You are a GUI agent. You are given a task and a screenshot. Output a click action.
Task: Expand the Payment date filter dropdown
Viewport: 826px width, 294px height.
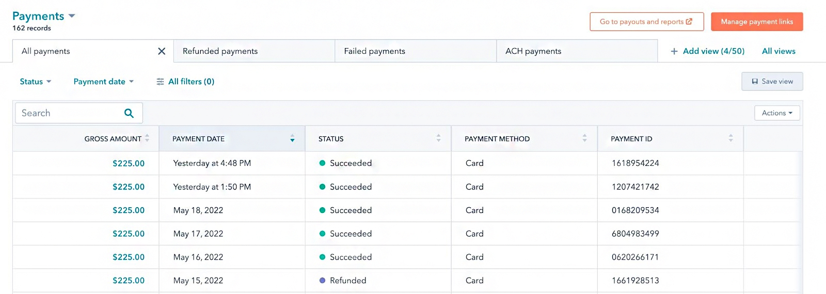(104, 82)
